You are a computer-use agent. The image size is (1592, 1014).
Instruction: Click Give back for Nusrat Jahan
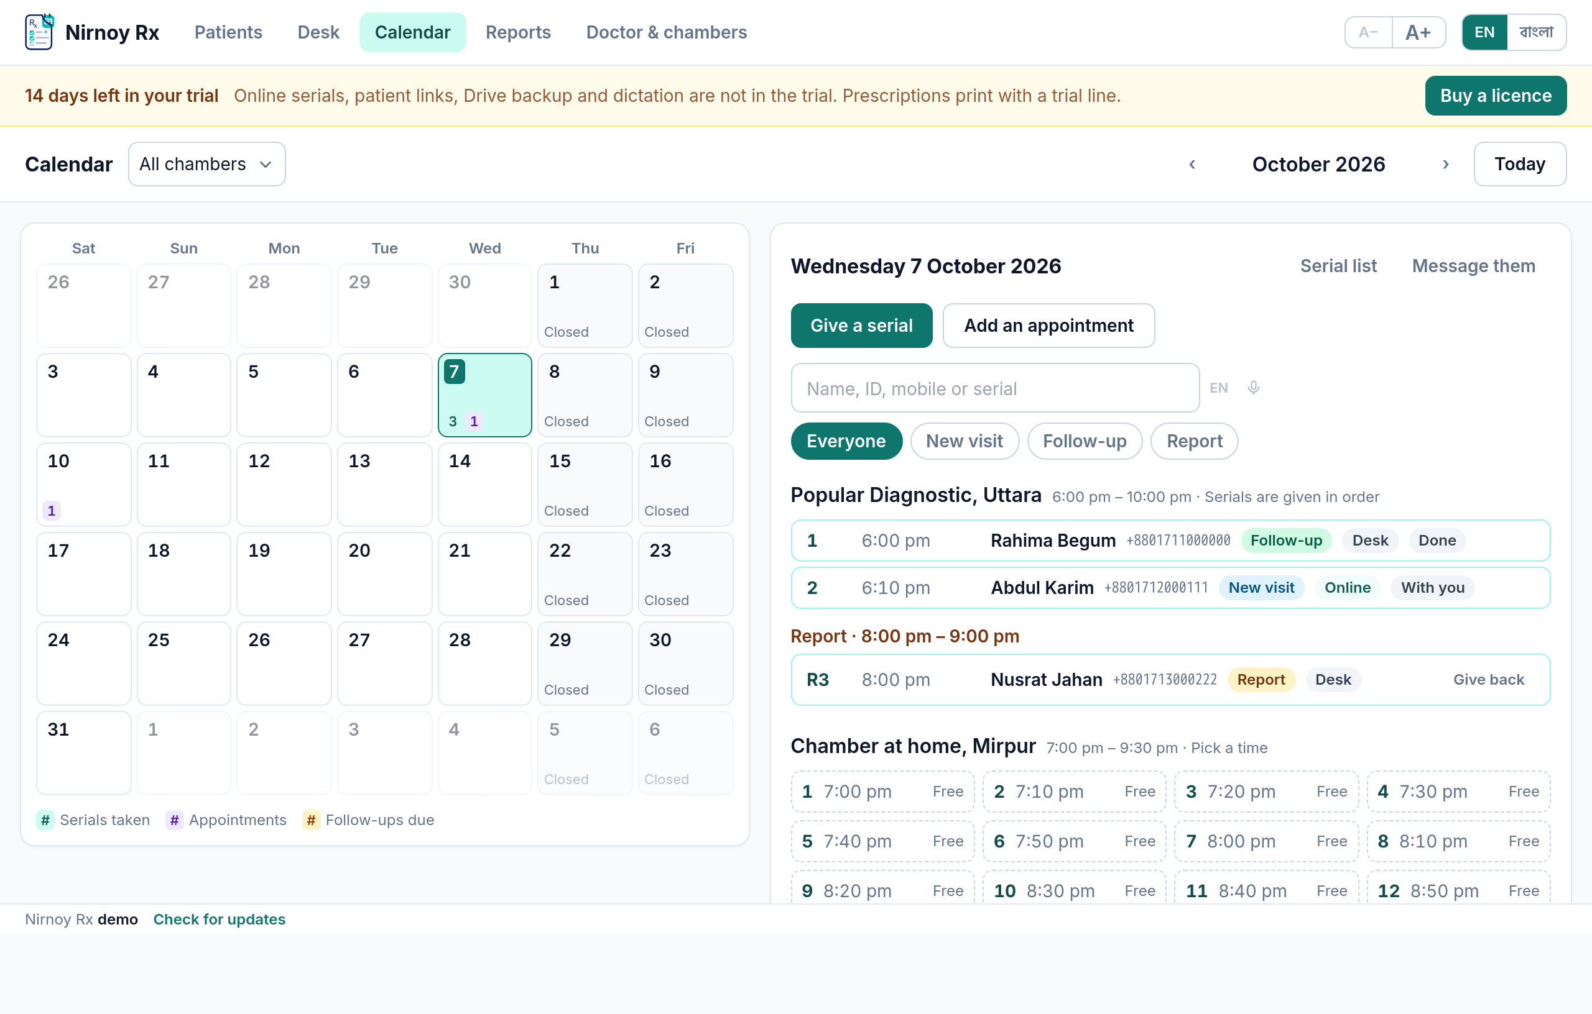click(1488, 680)
